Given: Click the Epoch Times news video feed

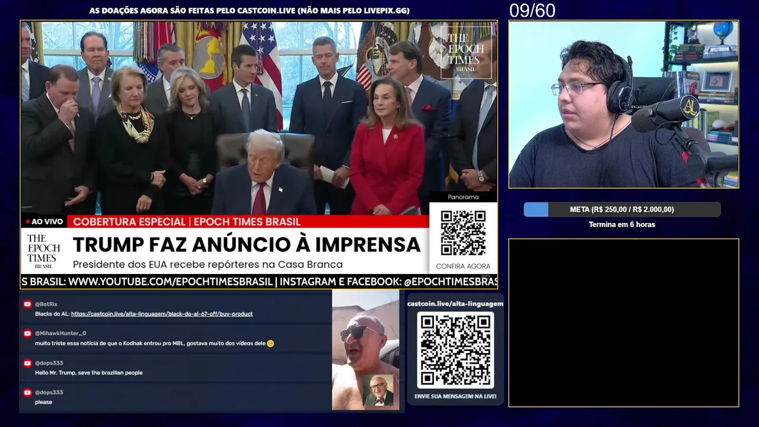Looking at the screenshot, I should (x=259, y=155).
